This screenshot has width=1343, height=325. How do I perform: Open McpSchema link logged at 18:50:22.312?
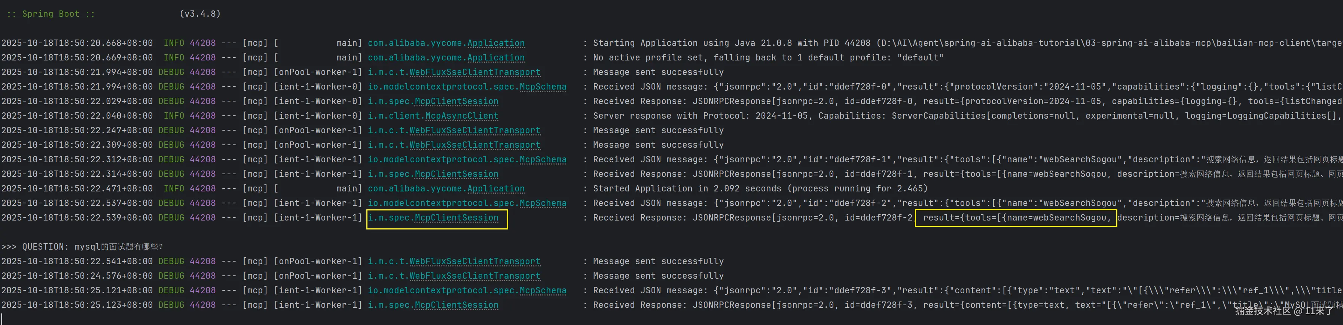tap(543, 160)
